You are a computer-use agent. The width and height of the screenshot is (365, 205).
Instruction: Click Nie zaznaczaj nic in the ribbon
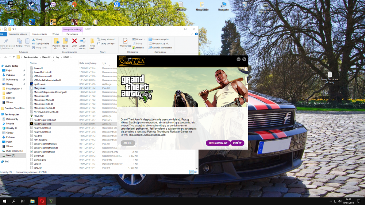tap(158, 43)
